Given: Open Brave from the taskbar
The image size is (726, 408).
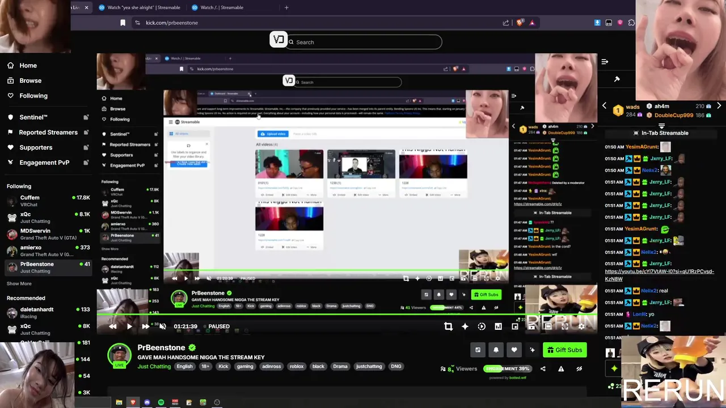Looking at the screenshot, I should (133, 402).
